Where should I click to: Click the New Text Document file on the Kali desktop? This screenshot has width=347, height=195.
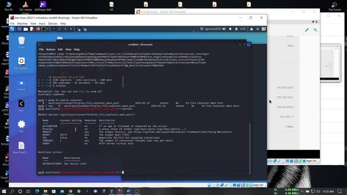click(x=21, y=148)
